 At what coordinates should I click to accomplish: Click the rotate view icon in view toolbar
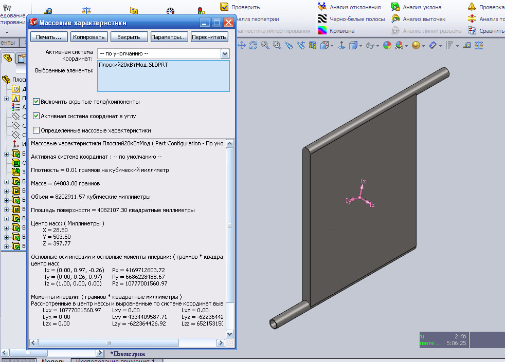pyautogui.click(x=254, y=46)
